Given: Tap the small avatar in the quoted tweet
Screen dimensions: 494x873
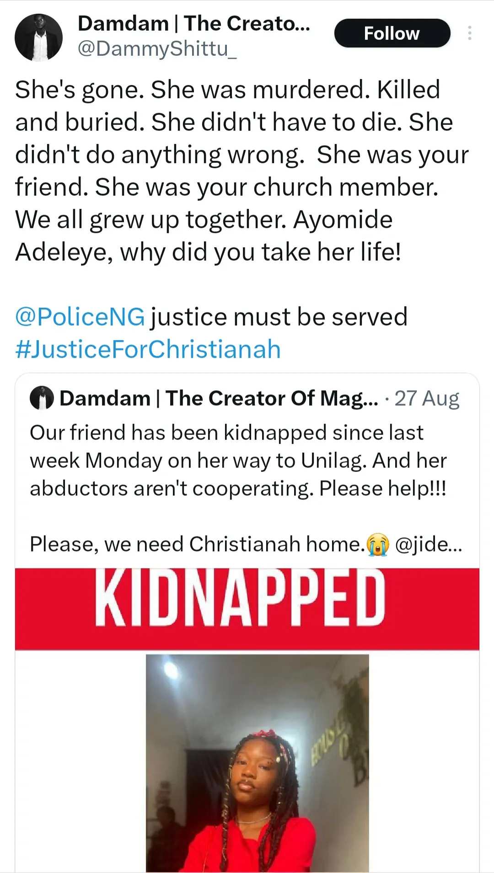Looking at the screenshot, I should [42, 398].
